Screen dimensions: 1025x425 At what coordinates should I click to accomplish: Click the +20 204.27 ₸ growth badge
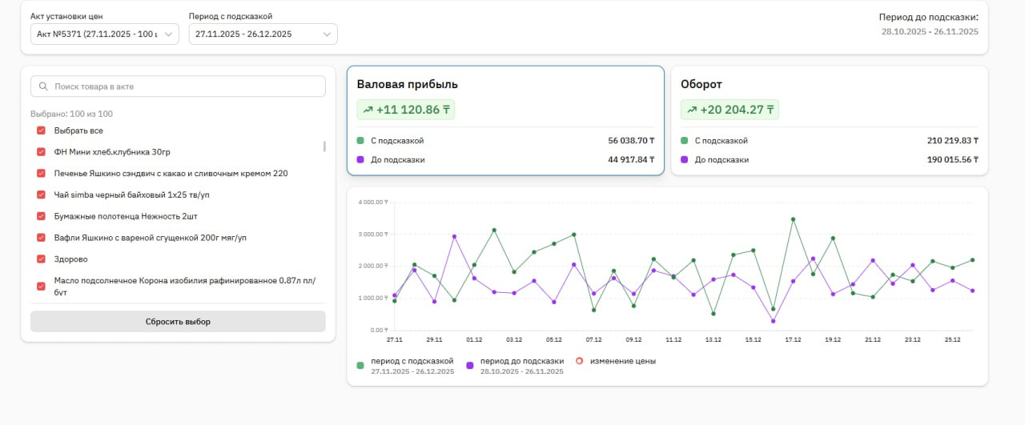[x=730, y=110]
